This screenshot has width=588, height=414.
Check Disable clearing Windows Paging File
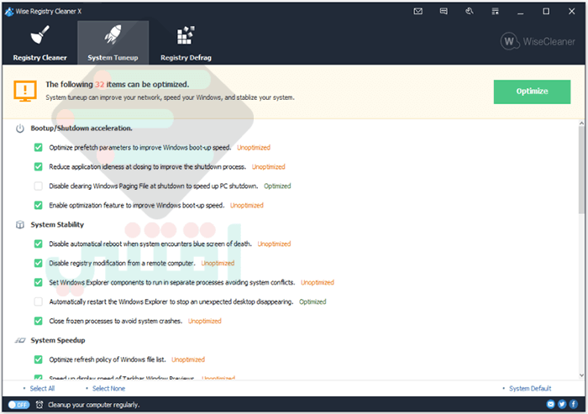point(39,186)
